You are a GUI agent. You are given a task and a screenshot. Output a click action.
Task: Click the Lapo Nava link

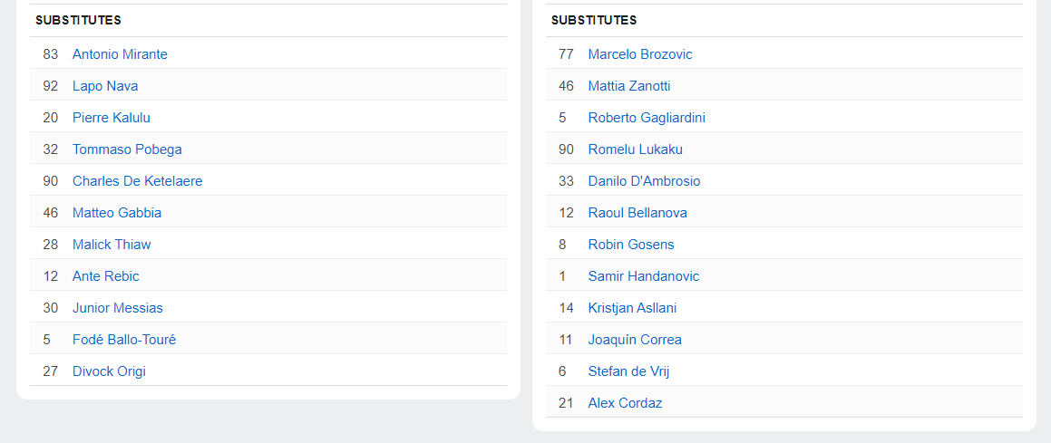105,86
